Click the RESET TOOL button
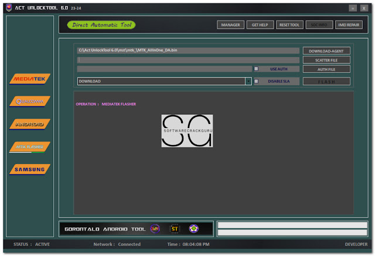Image resolution: width=375 pixels, height=256 pixels. pyautogui.click(x=289, y=25)
